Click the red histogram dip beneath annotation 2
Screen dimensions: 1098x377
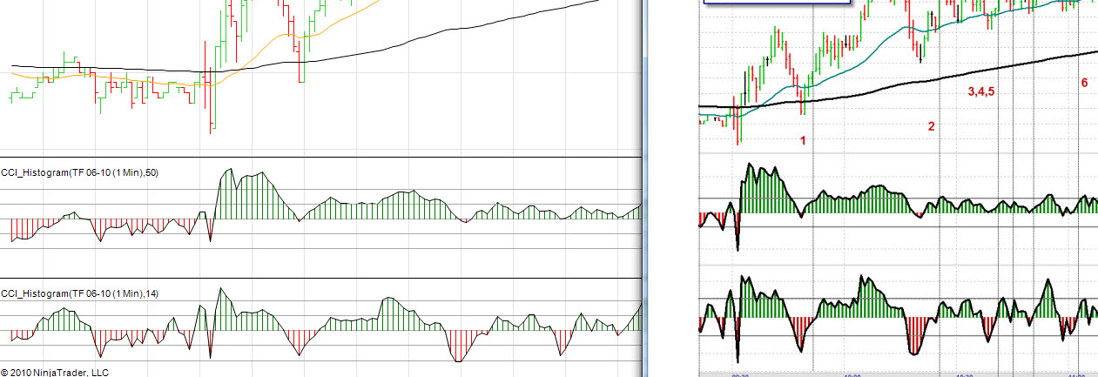tap(913, 335)
